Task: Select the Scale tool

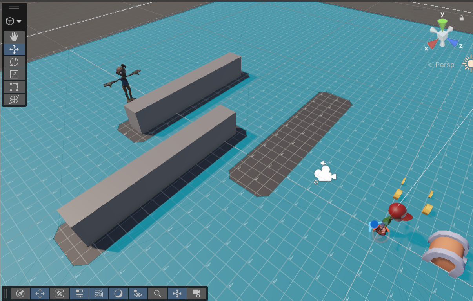Action: (14, 74)
